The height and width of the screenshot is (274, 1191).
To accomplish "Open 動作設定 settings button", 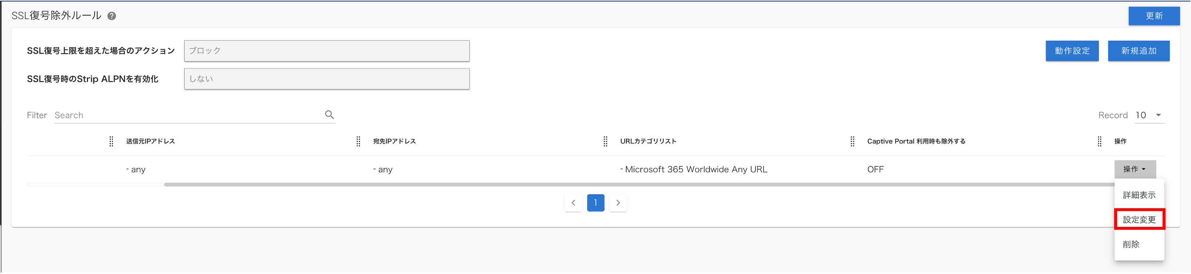I will click(x=1072, y=51).
